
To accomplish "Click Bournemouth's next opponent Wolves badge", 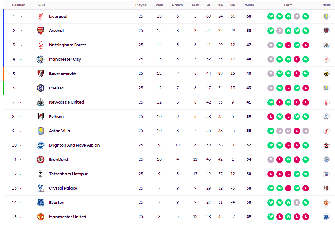I will (326, 74).
